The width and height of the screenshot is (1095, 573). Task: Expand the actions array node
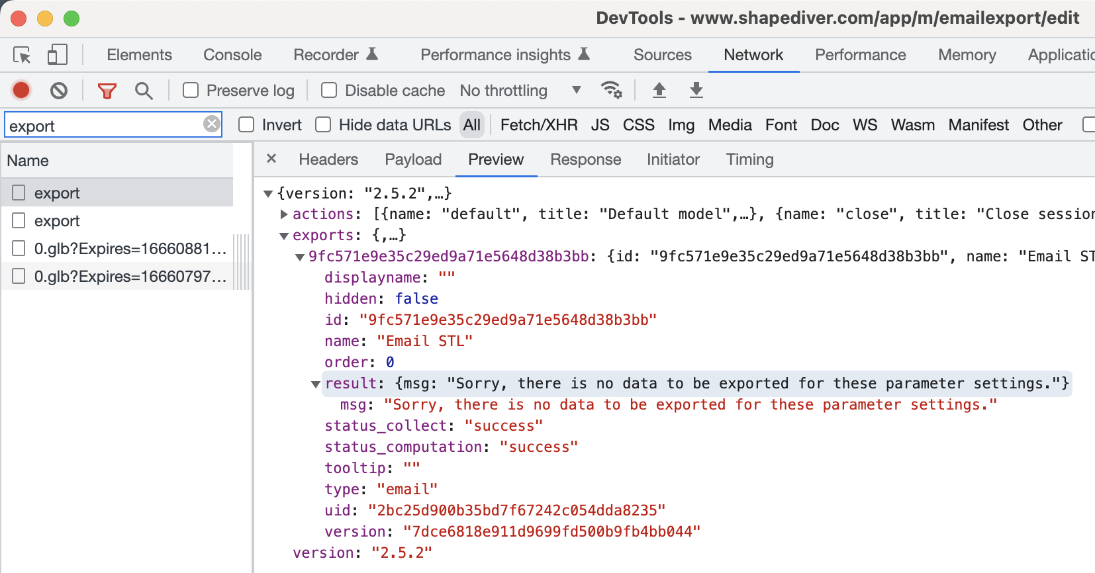coord(284,214)
